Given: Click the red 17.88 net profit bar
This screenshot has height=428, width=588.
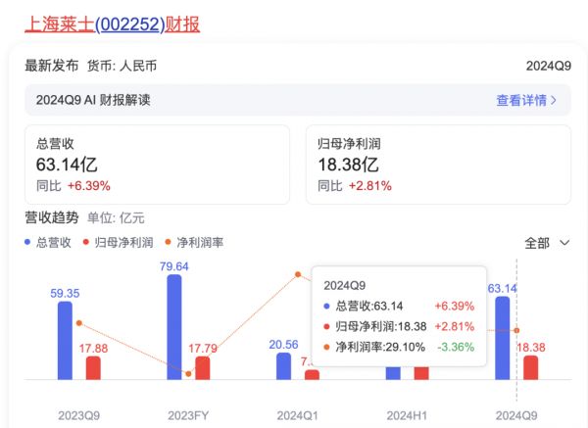Looking at the screenshot, I should click(93, 368).
